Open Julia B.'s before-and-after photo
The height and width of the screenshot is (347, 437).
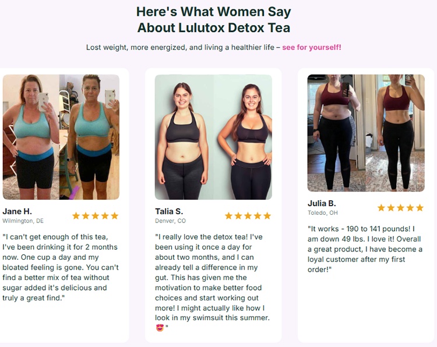pyautogui.click(x=366, y=133)
